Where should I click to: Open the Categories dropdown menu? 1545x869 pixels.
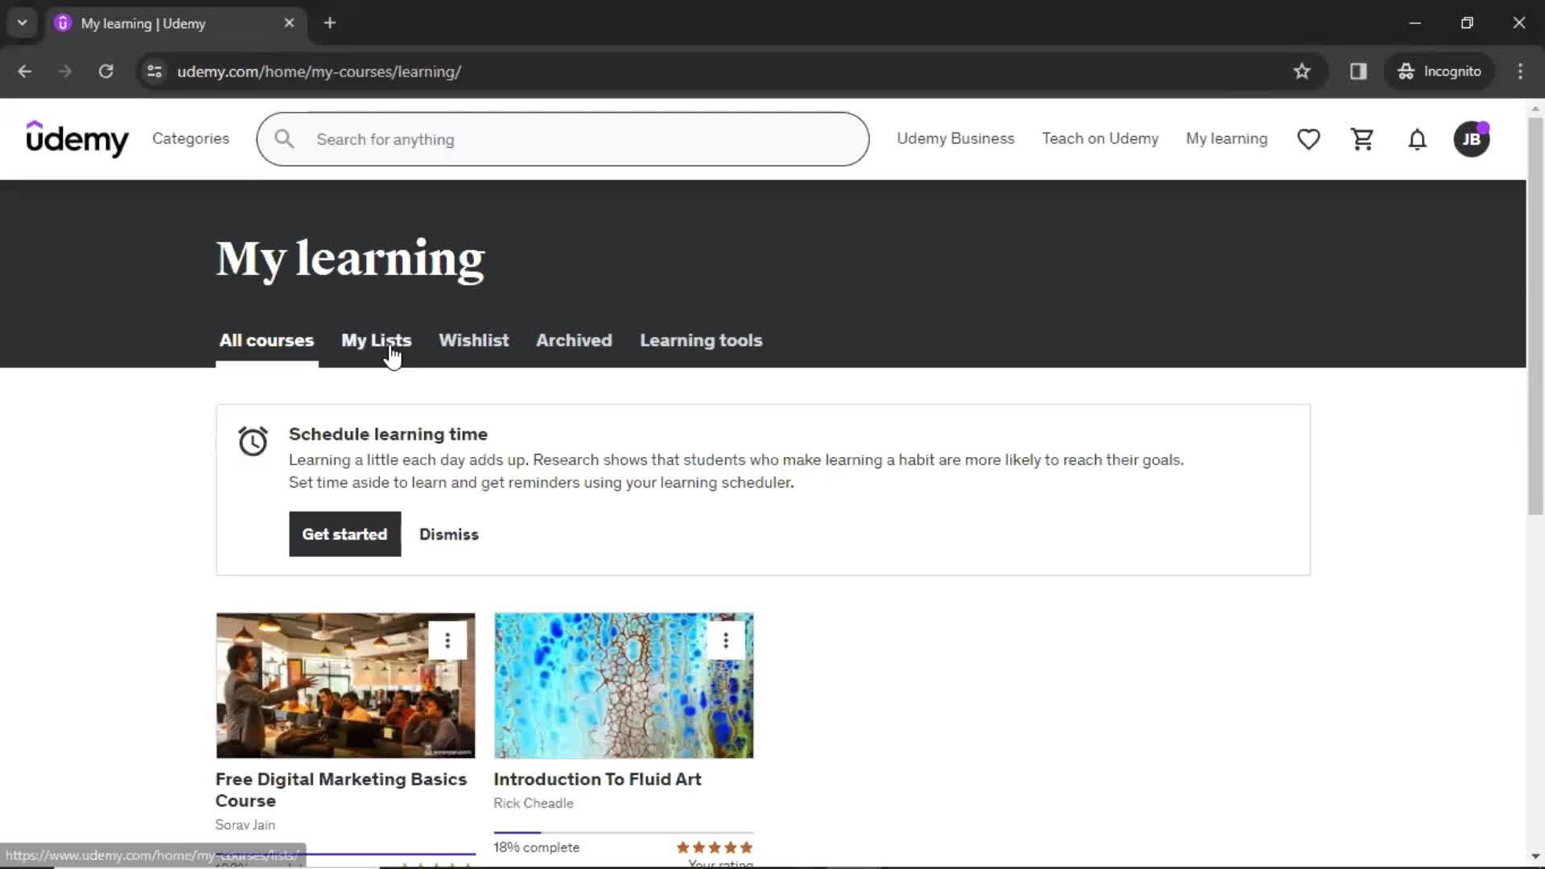(190, 139)
